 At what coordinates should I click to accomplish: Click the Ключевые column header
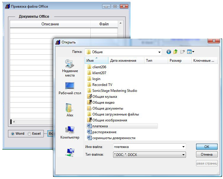[x=205, y=61]
